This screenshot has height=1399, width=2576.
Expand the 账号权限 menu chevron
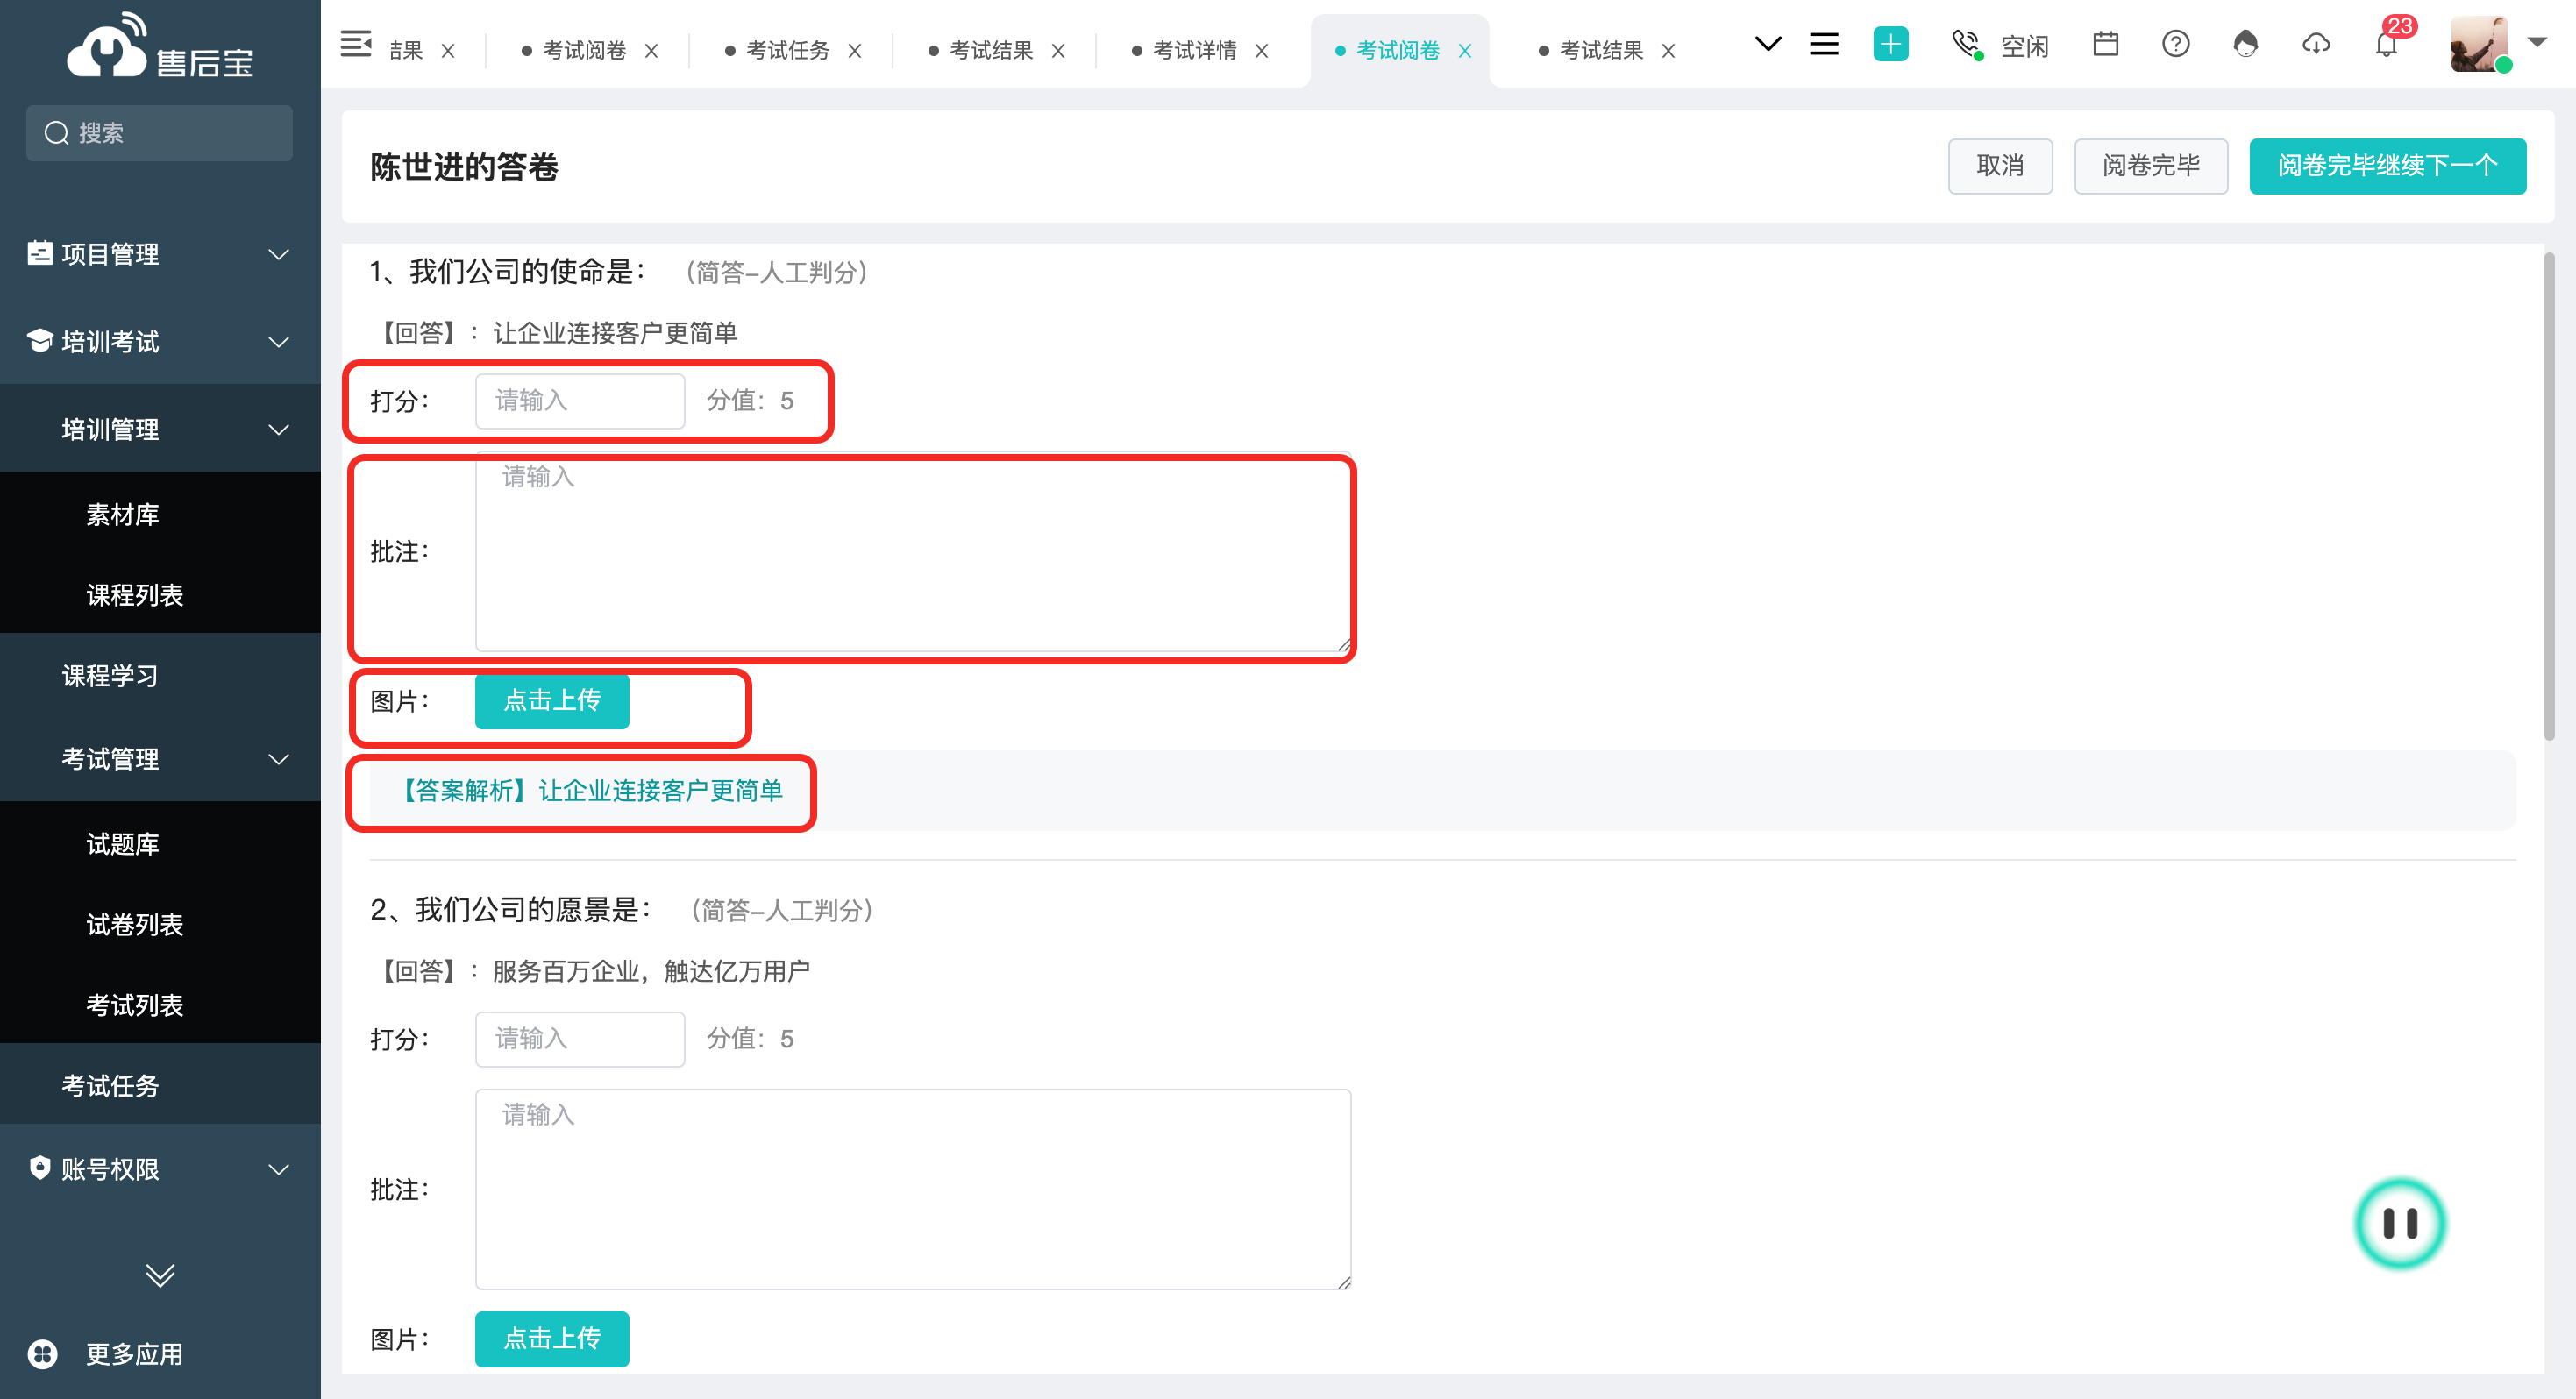(279, 1169)
